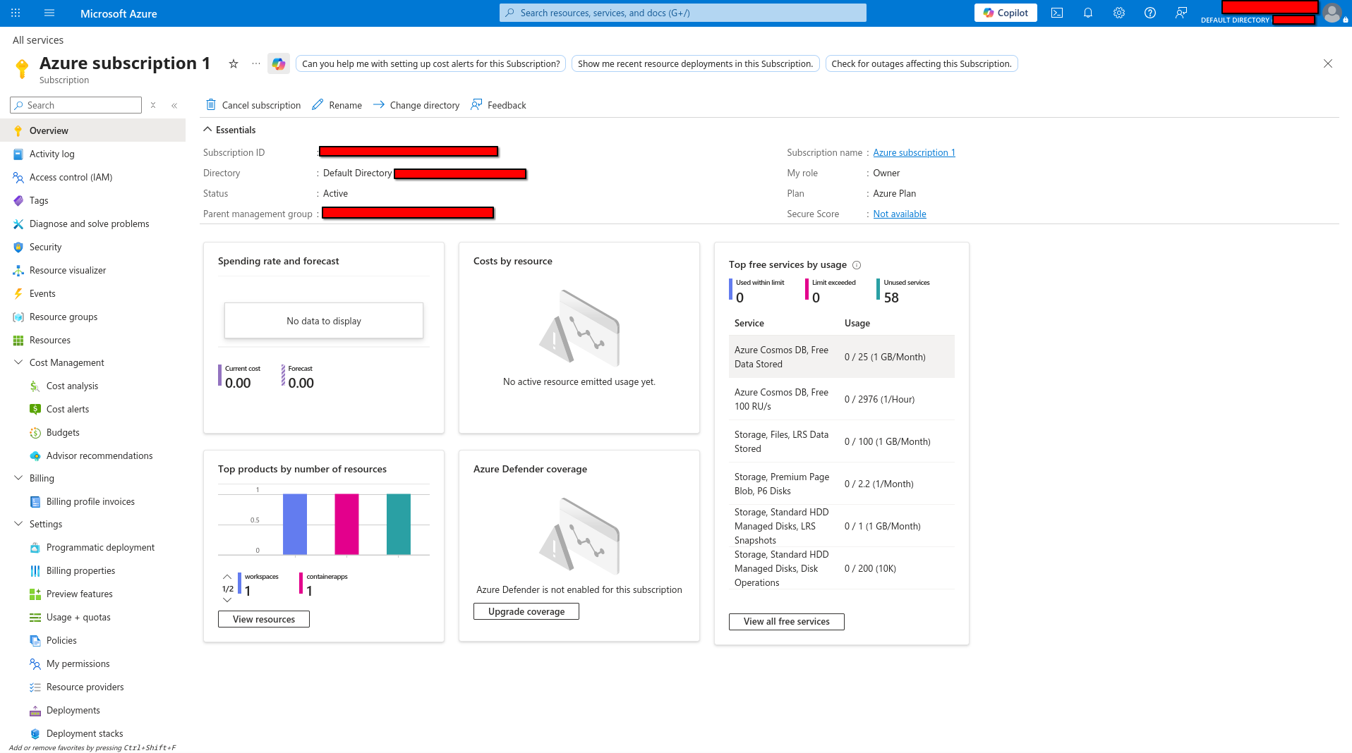Close the subscription blade
Viewport: 1352px width, 753px height.
[x=1328, y=63]
